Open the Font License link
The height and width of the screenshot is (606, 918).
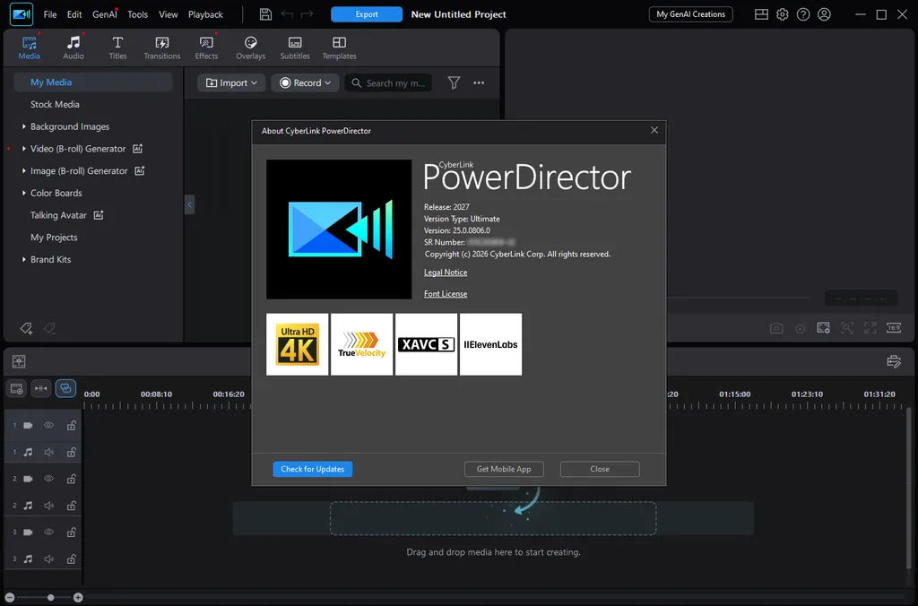coord(446,294)
